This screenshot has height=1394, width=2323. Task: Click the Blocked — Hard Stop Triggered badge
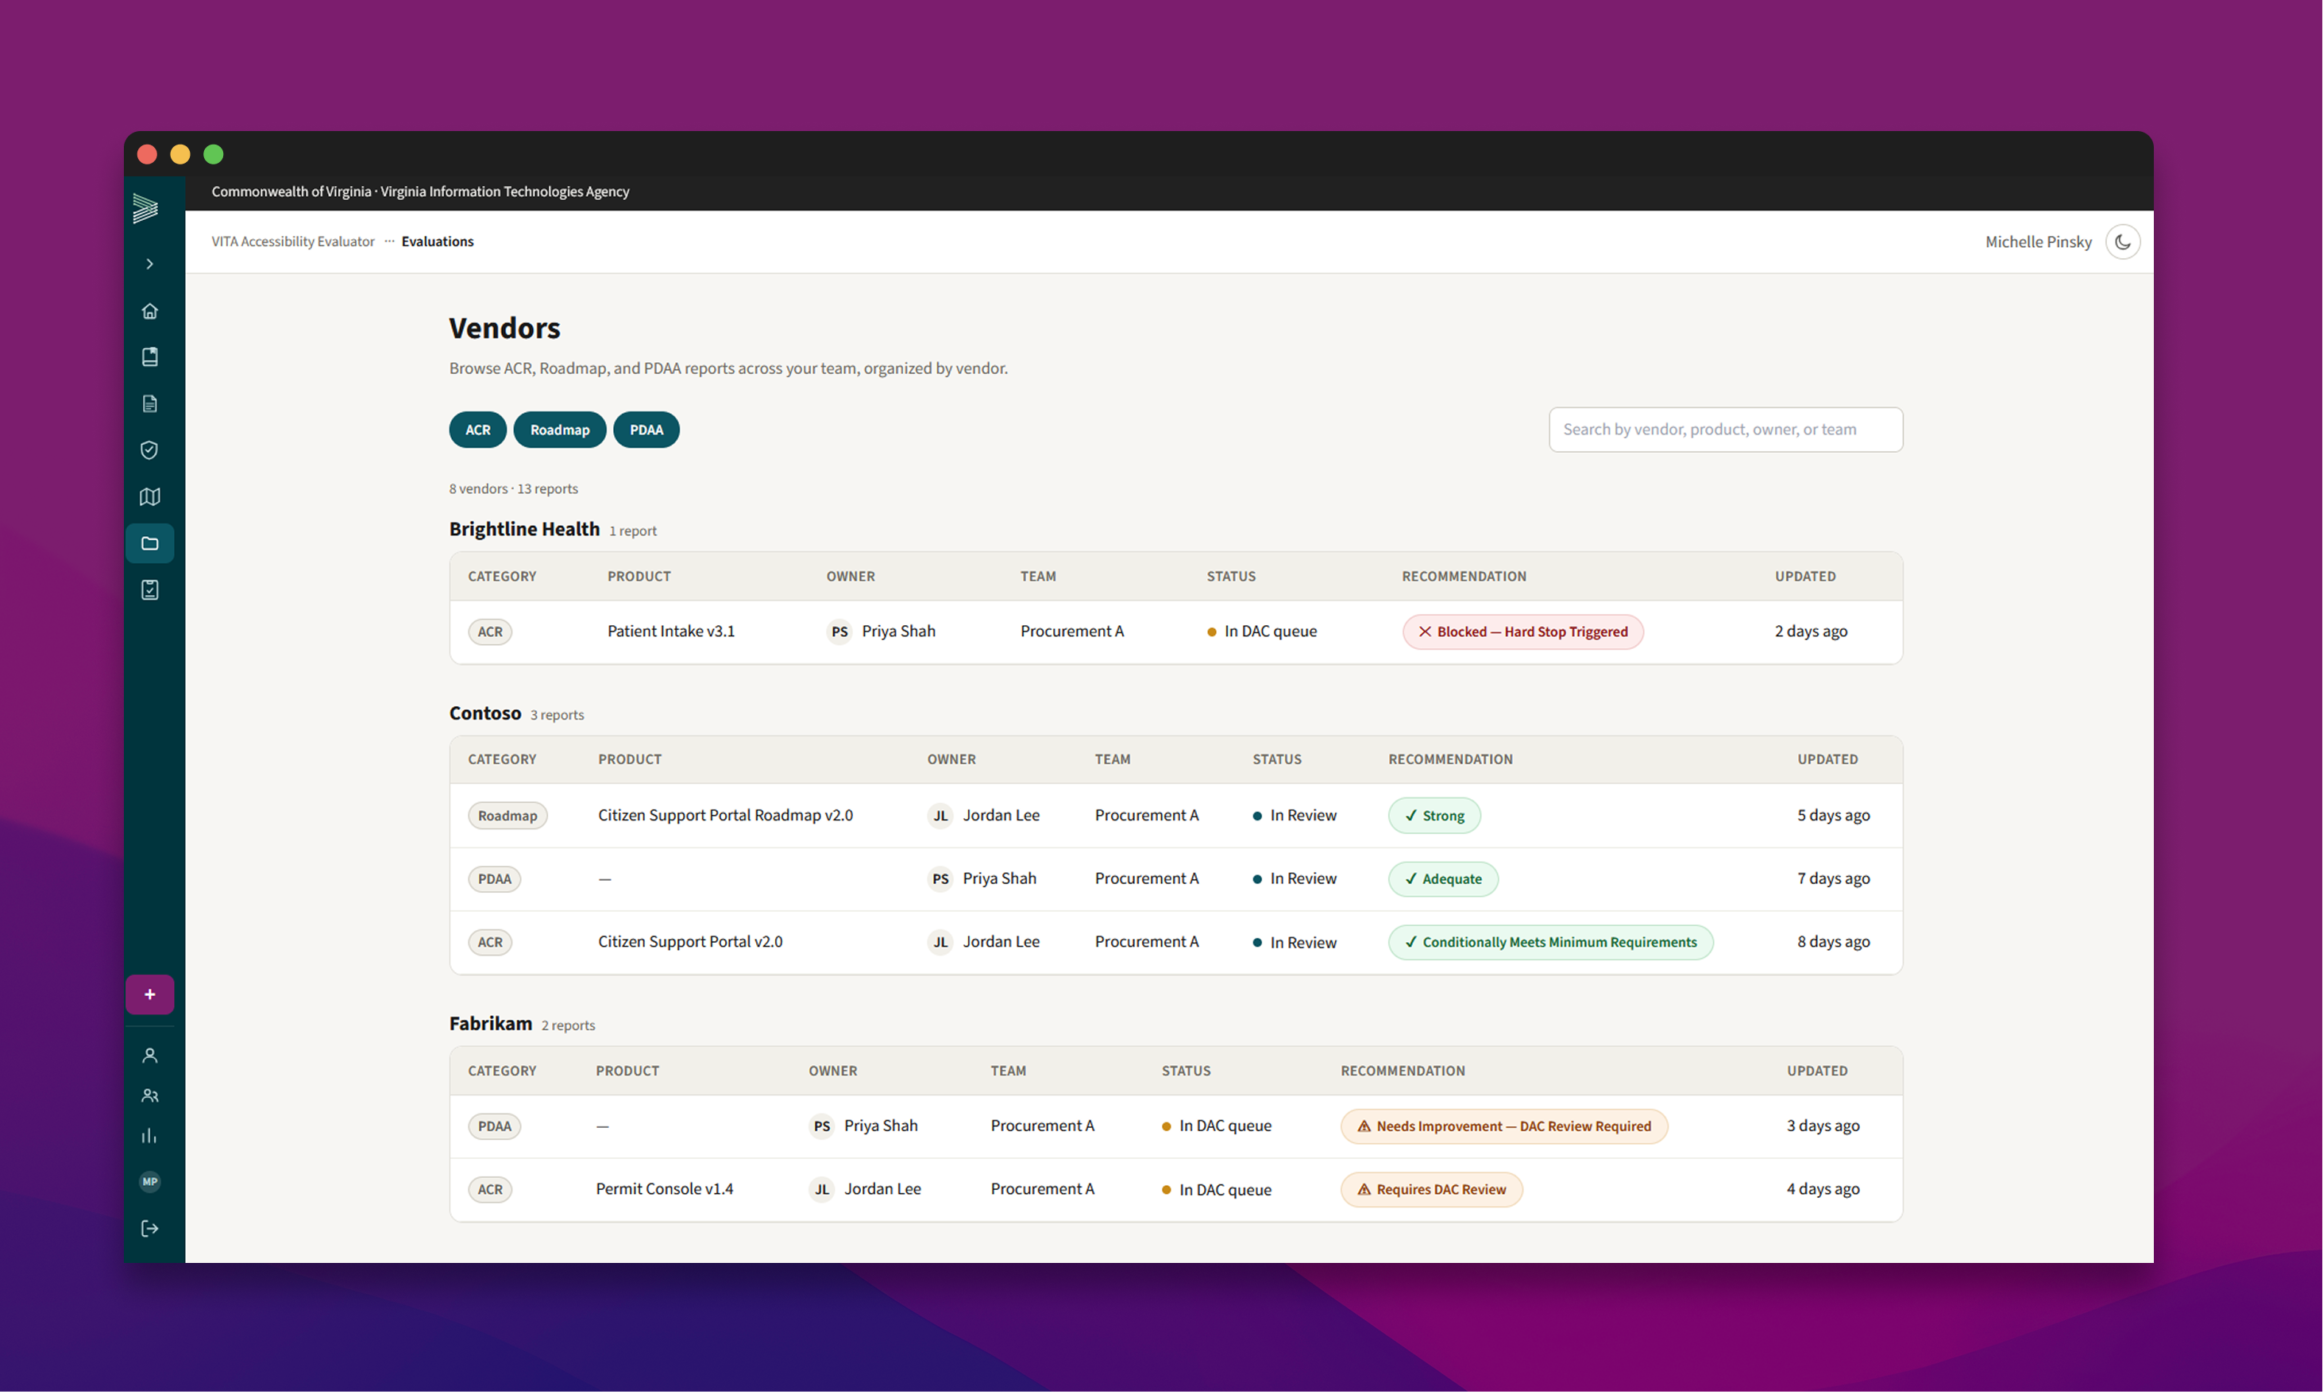[1523, 631]
